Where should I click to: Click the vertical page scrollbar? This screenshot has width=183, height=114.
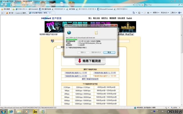[182, 60]
